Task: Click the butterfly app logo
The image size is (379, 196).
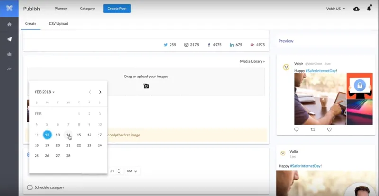Action: pyautogui.click(x=9, y=8)
